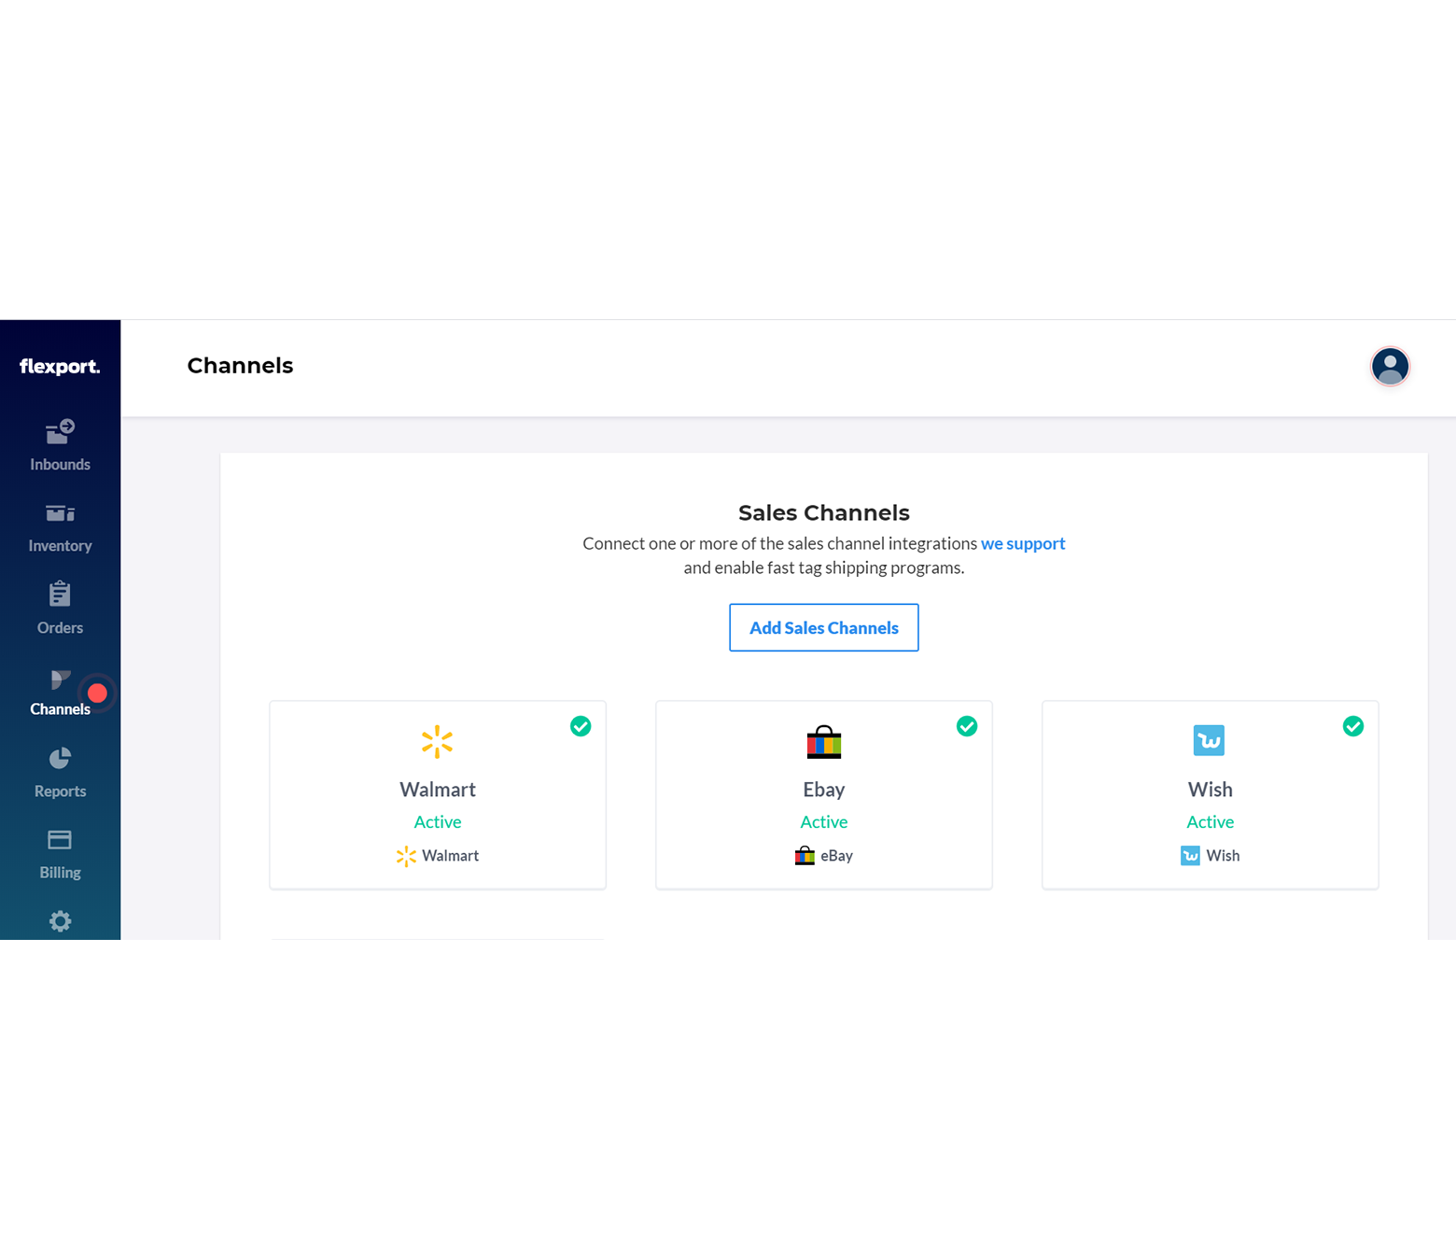Click the small 'eBay' label text
1456x1260 pixels.
(x=837, y=856)
